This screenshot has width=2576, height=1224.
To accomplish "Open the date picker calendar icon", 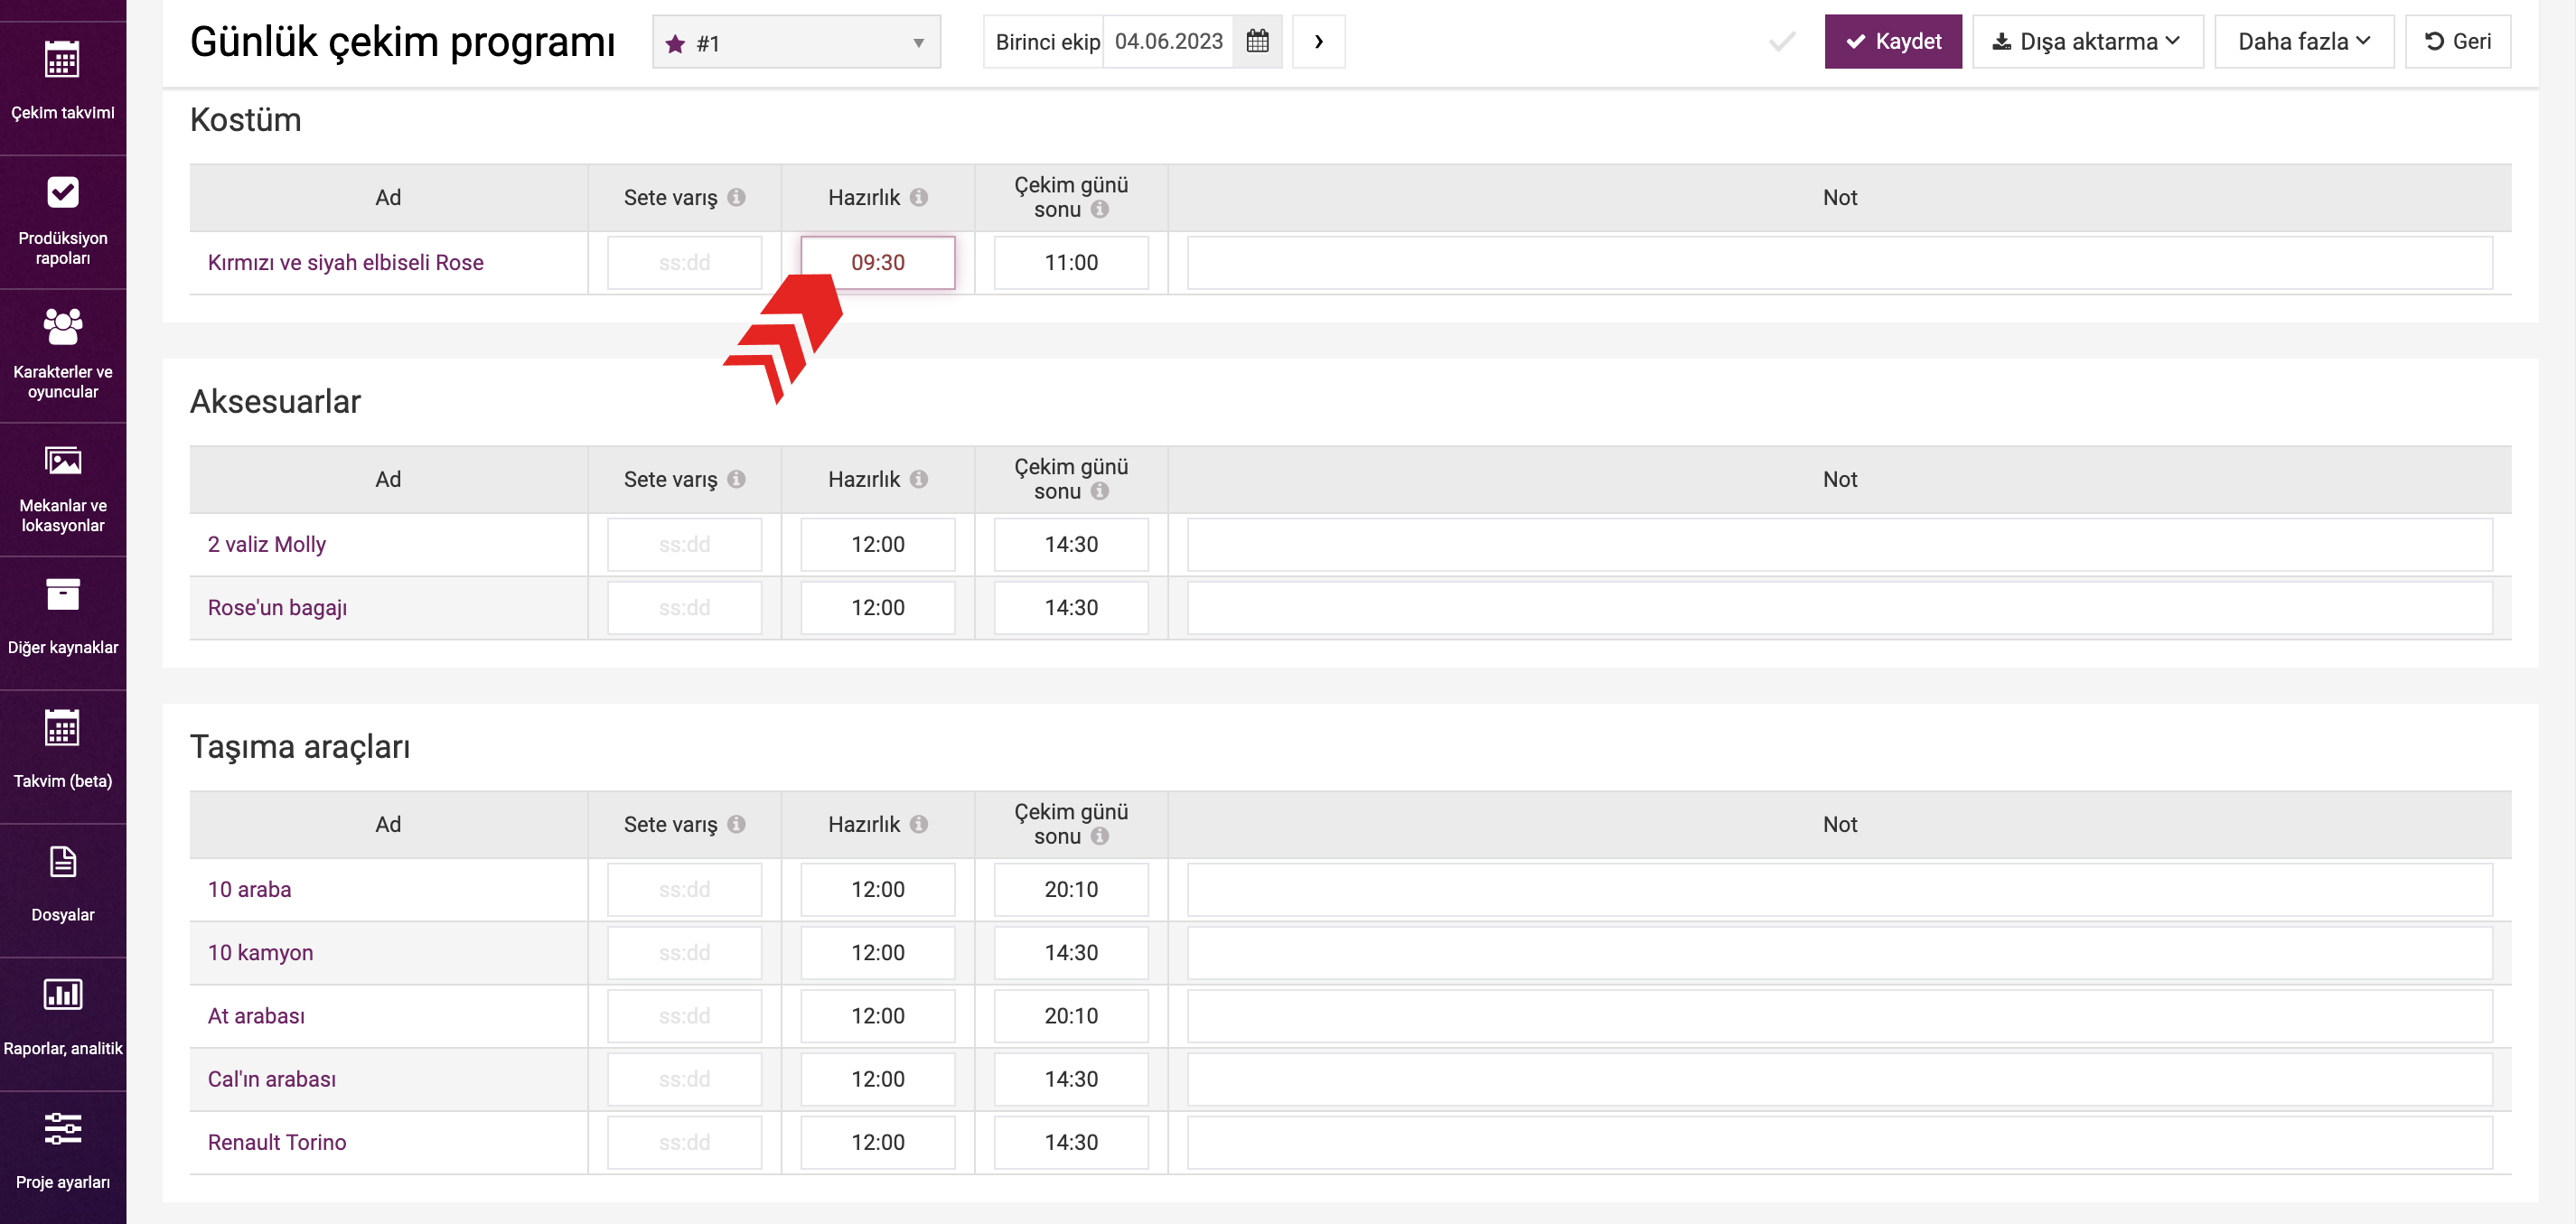I will click(1257, 42).
